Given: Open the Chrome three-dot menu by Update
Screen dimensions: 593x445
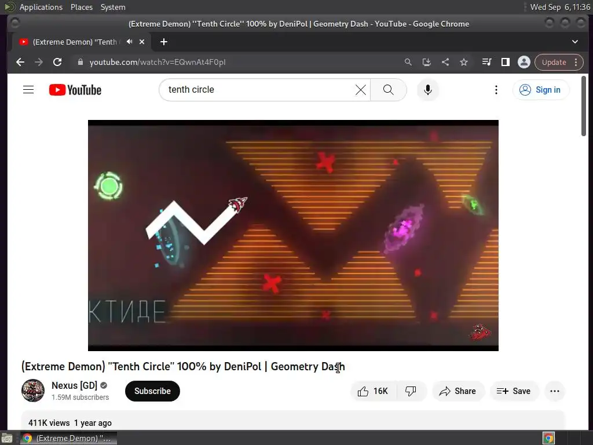Looking at the screenshot, I should [576, 62].
